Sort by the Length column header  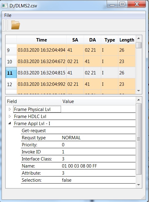point(127,40)
